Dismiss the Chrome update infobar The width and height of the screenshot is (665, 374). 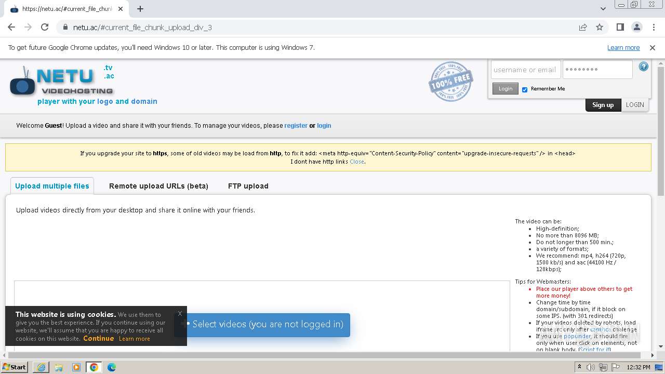653,47
